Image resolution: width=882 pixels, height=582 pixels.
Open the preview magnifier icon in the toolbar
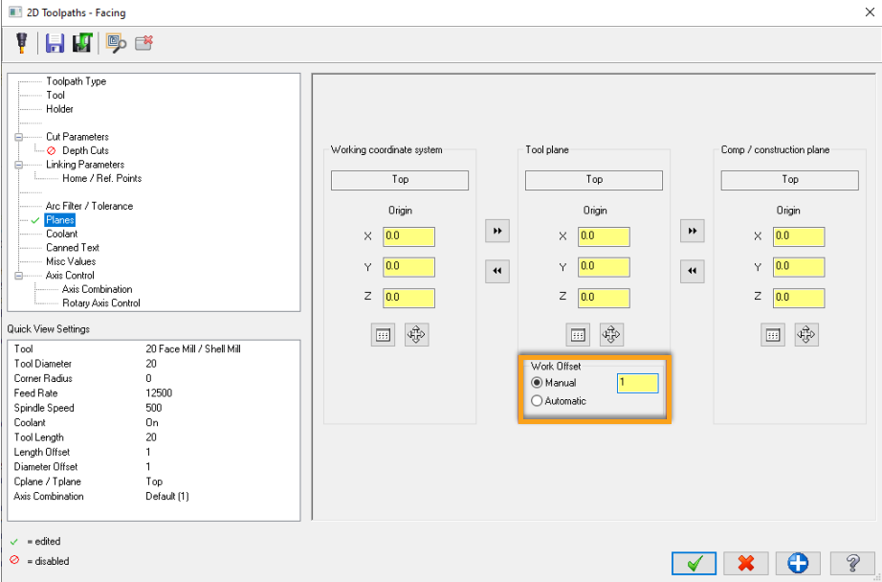pos(116,42)
